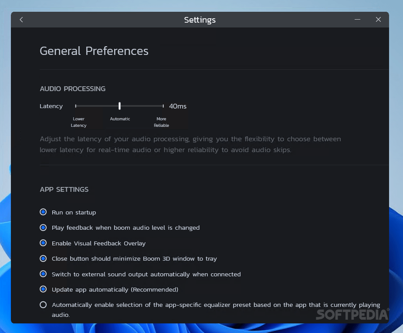Viewport: 403px width, 333px height.
Task: Click the 40ms latency value
Action: click(178, 106)
